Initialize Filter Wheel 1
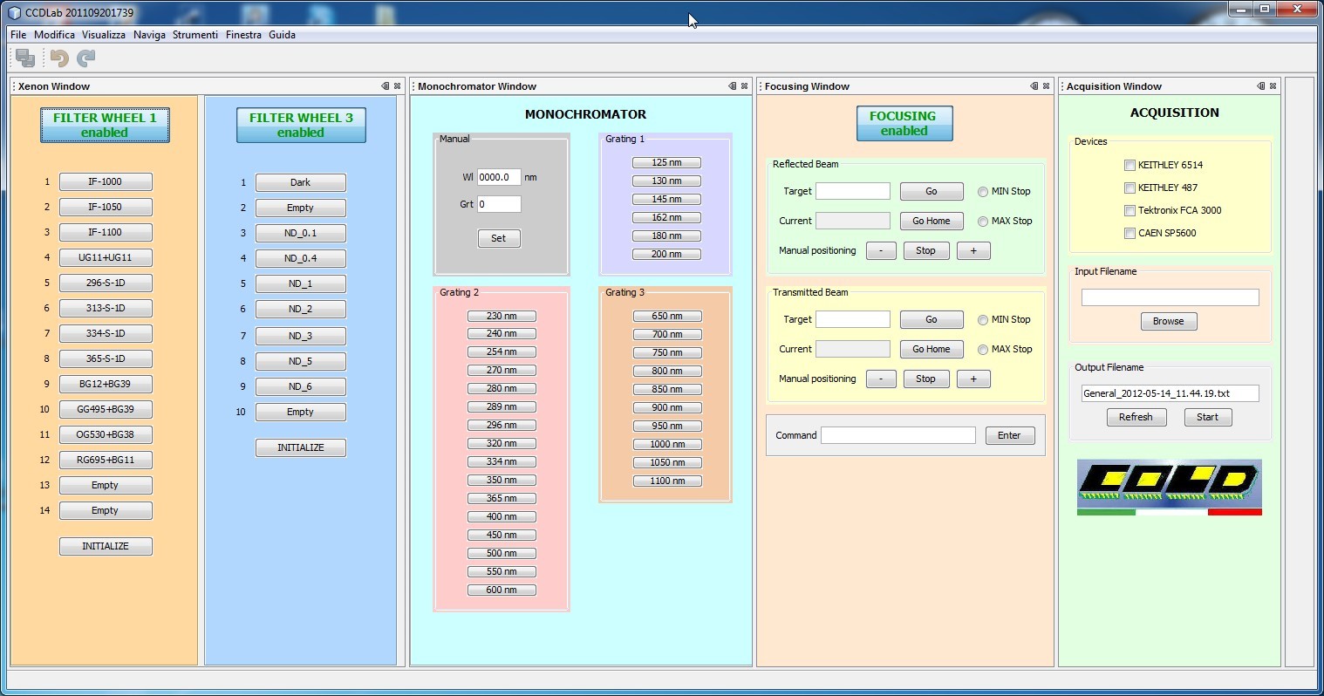1324x696 pixels. 106,546
